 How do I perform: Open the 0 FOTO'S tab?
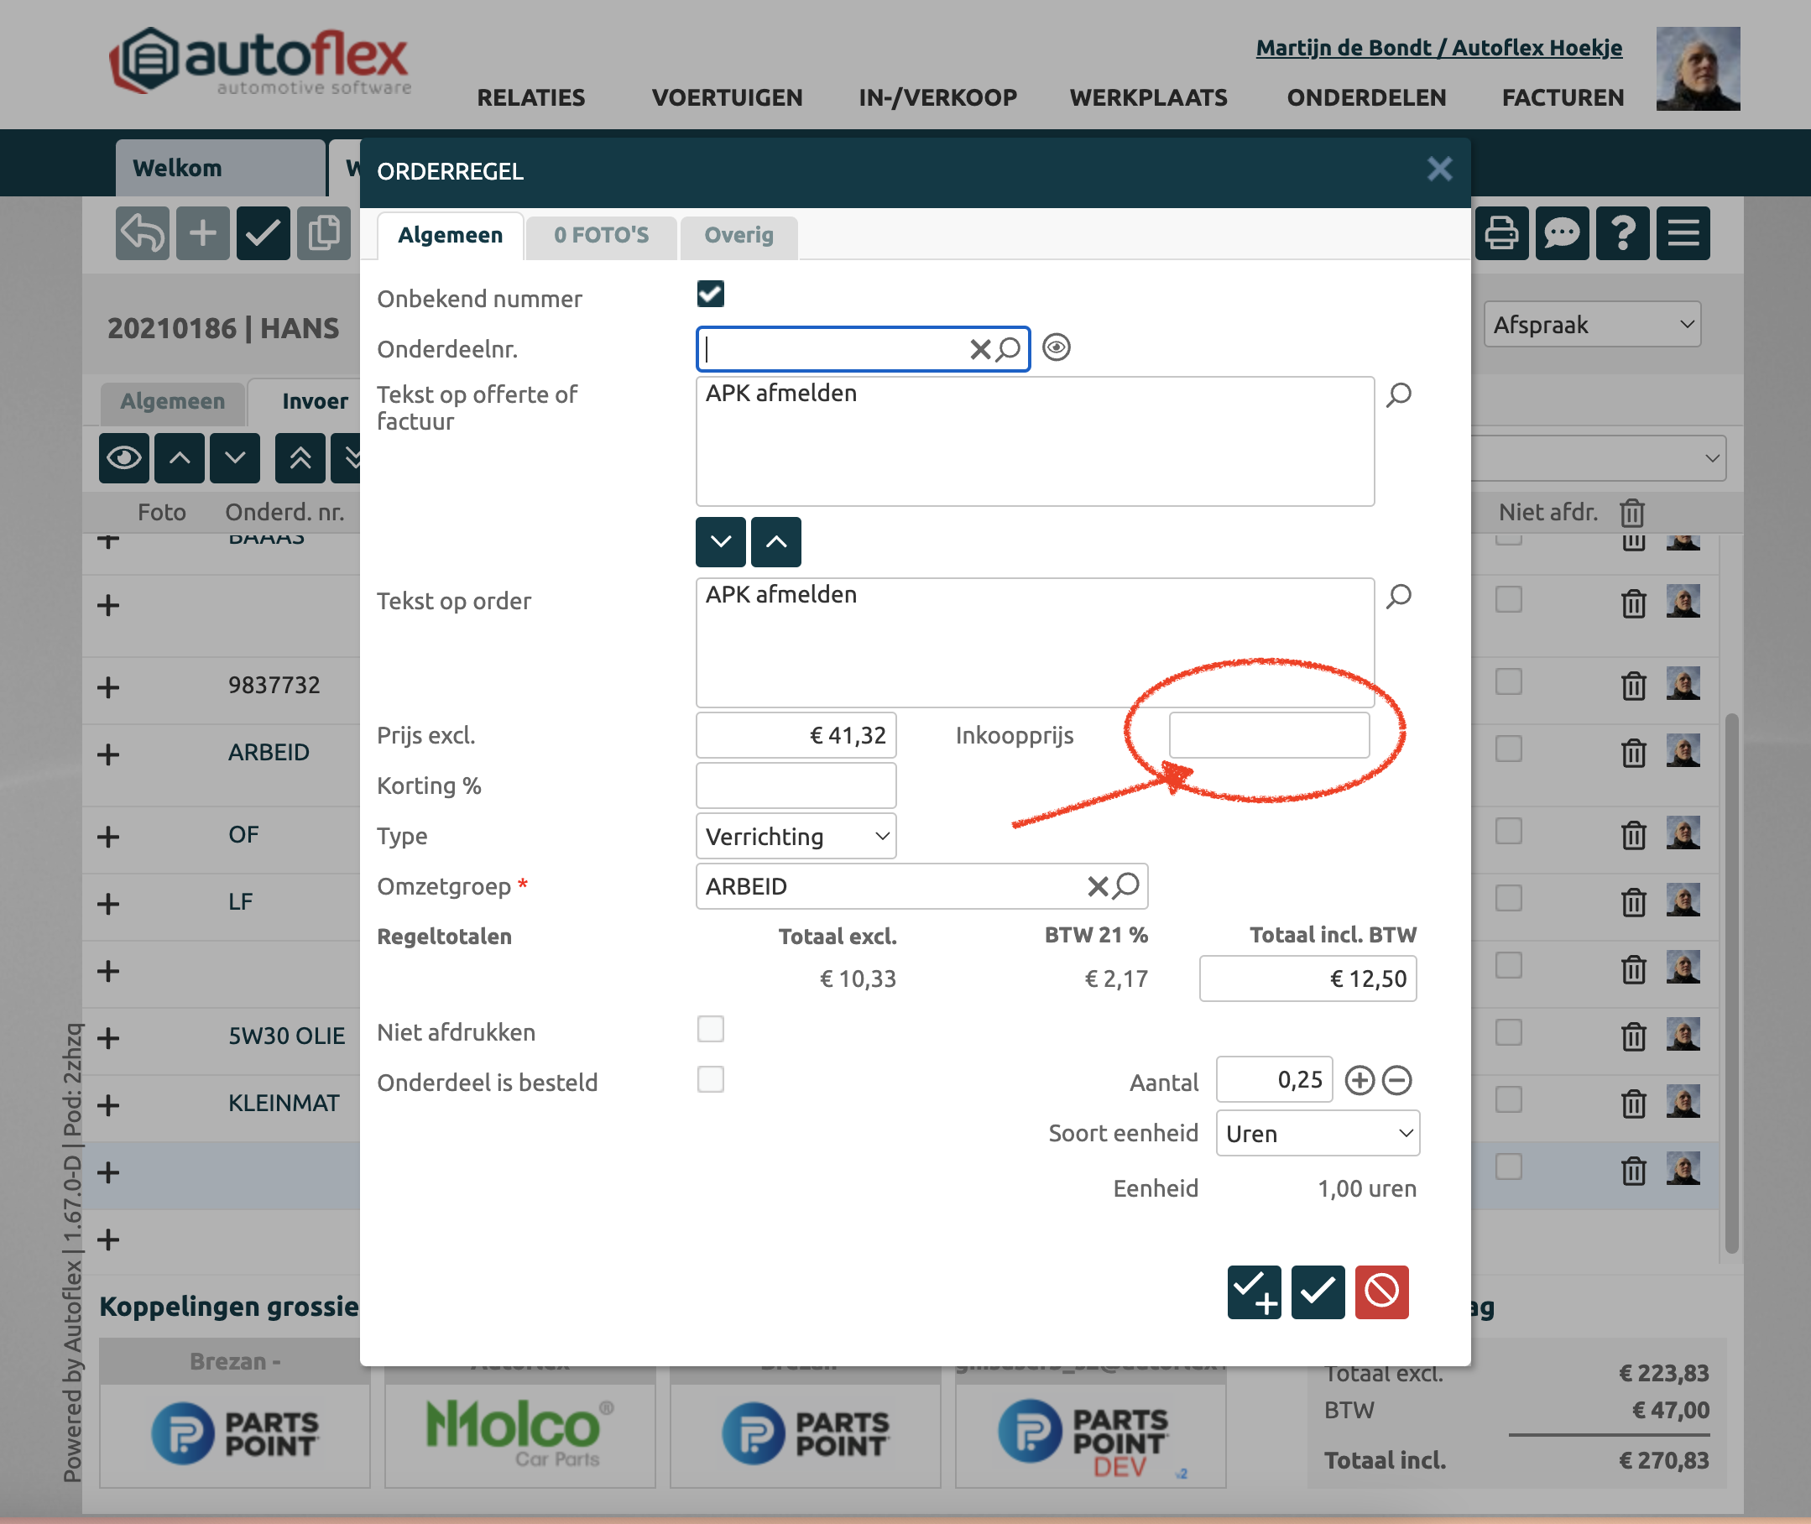601,235
